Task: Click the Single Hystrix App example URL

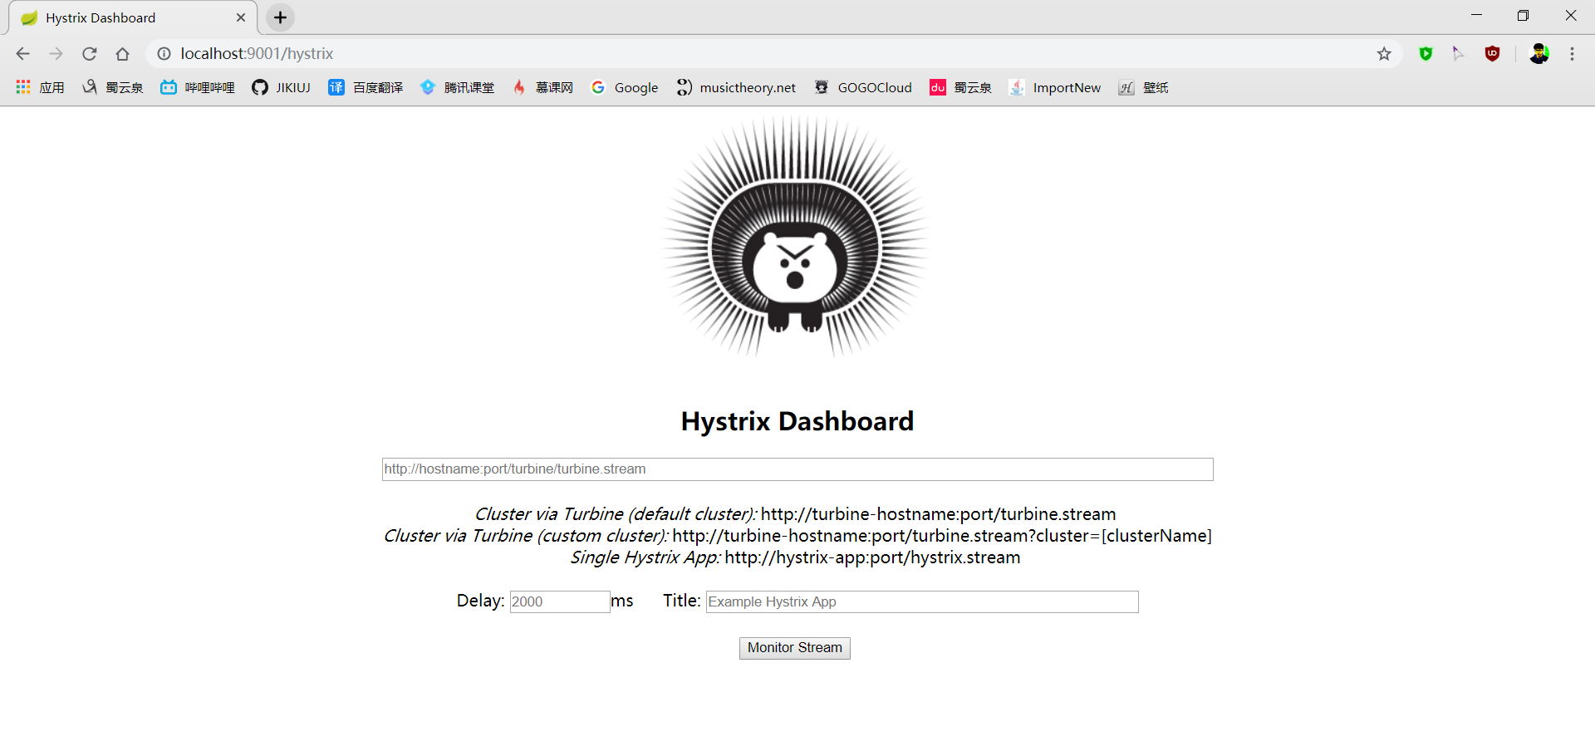Action: [x=872, y=557]
